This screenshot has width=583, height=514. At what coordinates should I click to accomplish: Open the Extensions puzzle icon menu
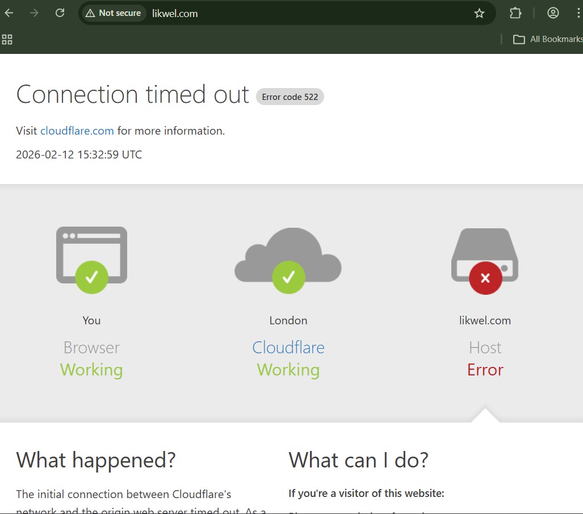[515, 13]
